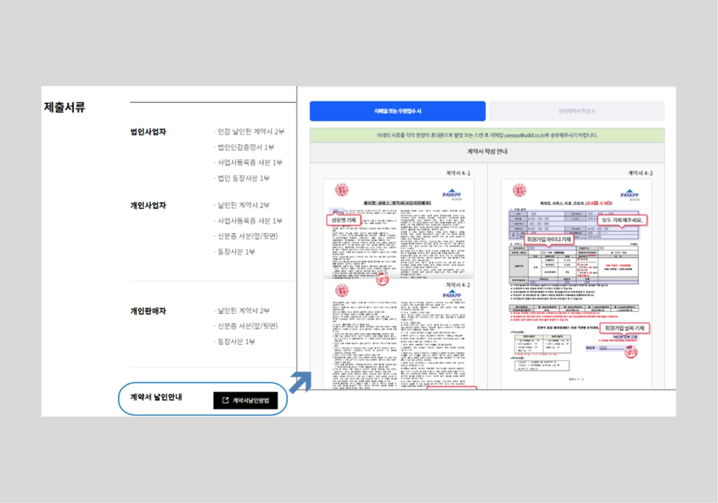The height and width of the screenshot is (503, 718).
Task: Click the 모두 기재 해주세요 callout
Action: (622, 220)
